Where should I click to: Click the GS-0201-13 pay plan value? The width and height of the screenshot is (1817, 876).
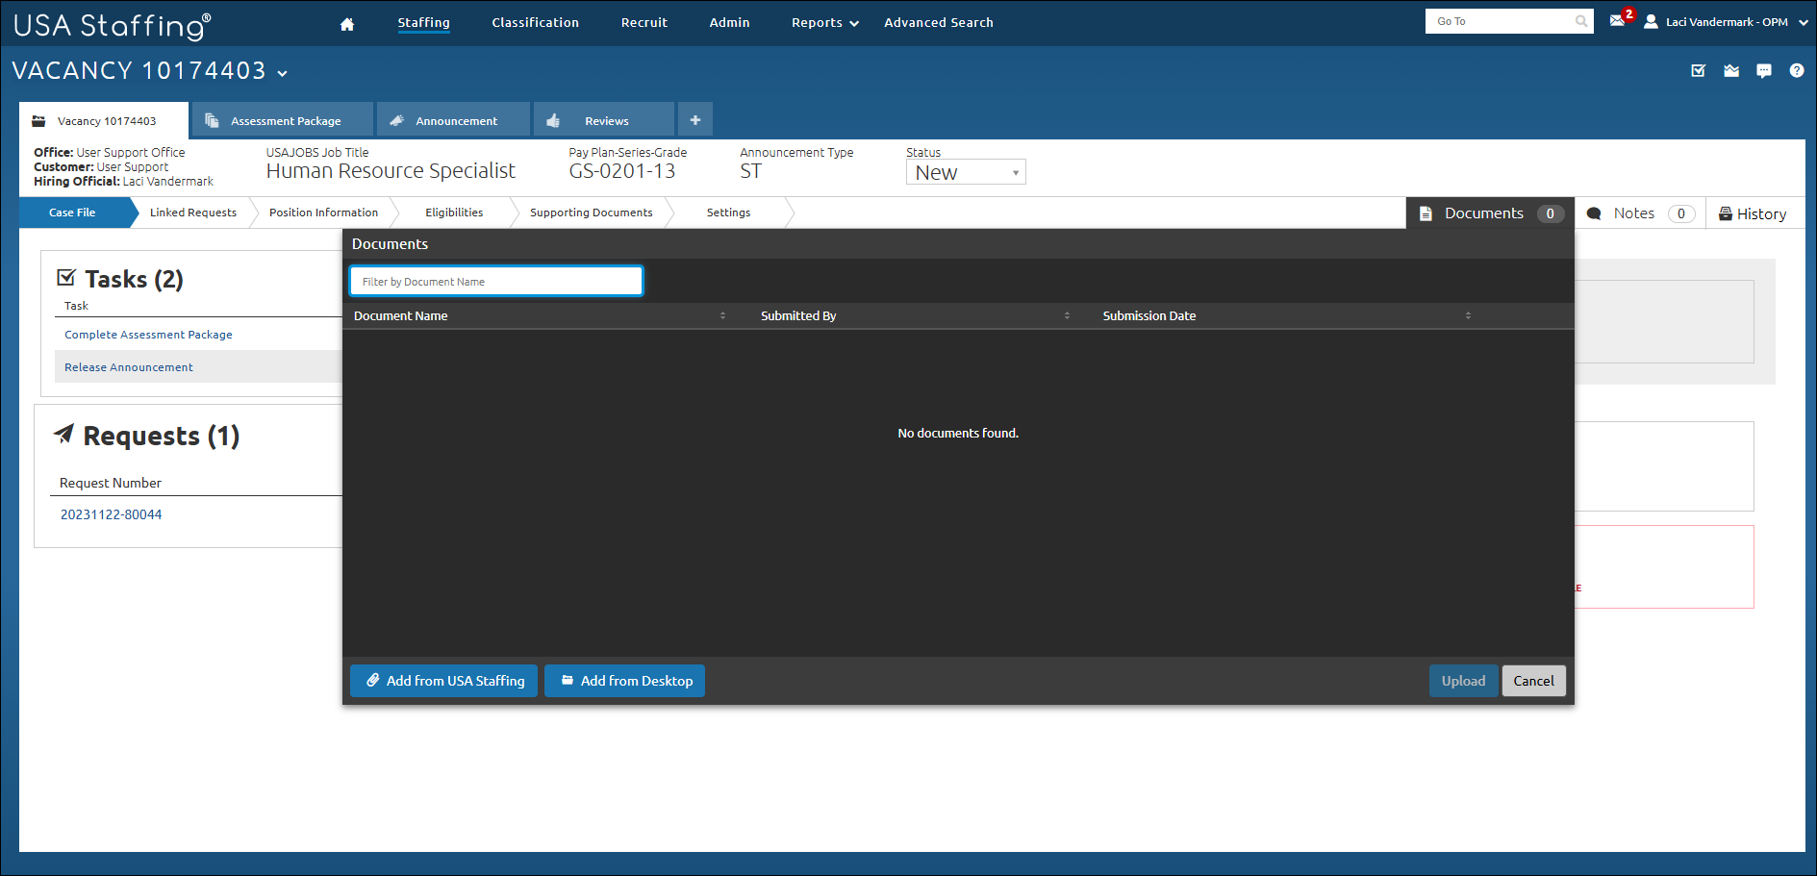tap(622, 171)
